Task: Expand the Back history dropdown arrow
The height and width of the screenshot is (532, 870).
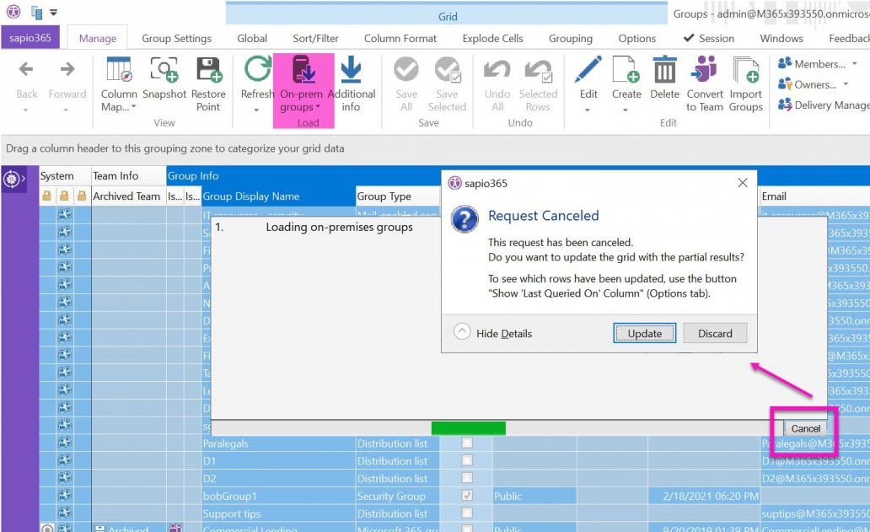Action: tap(26, 110)
